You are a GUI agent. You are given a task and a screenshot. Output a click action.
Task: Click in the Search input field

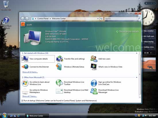(121, 19)
